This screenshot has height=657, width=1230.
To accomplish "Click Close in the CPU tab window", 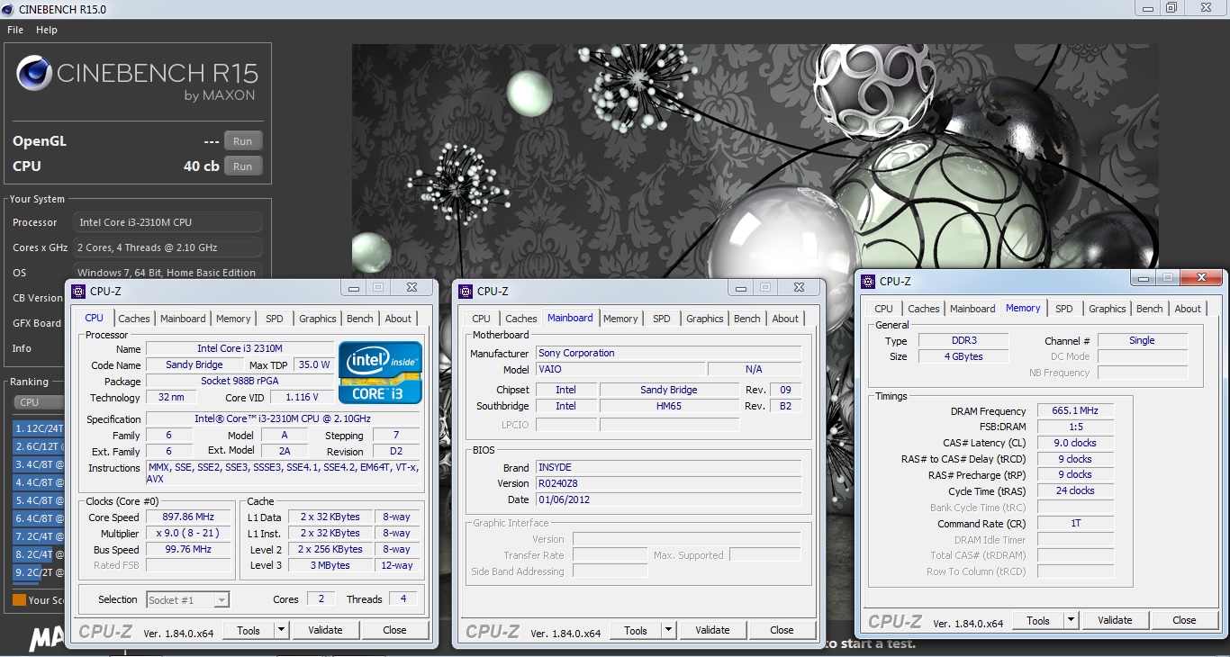I will click(x=394, y=630).
